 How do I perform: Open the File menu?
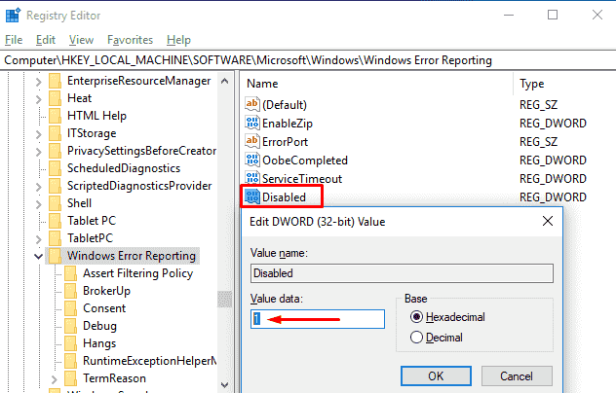14,40
